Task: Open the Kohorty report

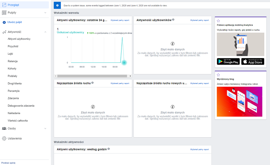Action: point(12,68)
